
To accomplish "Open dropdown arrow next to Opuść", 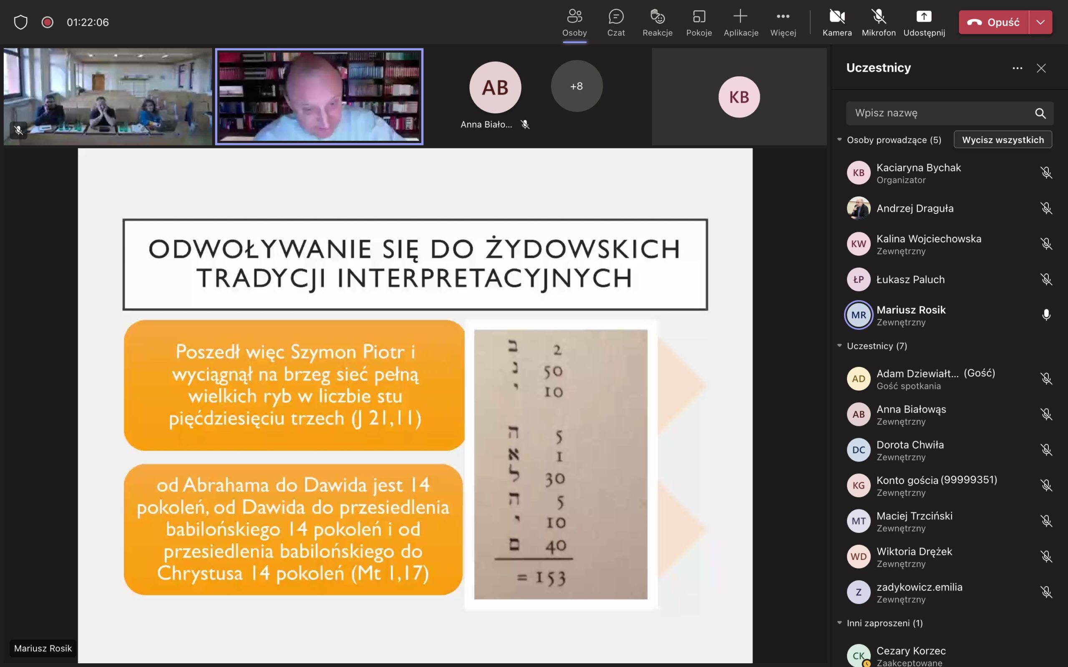I will [x=1040, y=22].
